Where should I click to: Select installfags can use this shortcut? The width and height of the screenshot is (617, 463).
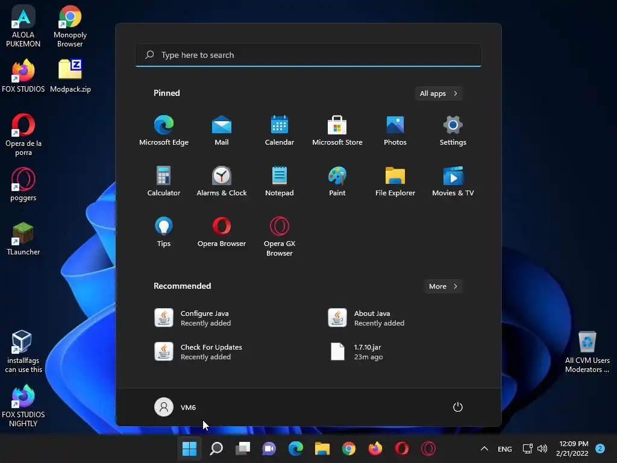click(x=23, y=351)
